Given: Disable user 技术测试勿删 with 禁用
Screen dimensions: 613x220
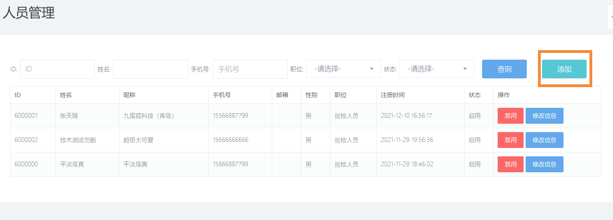Looking at the screenshot, I should (510, 140).
